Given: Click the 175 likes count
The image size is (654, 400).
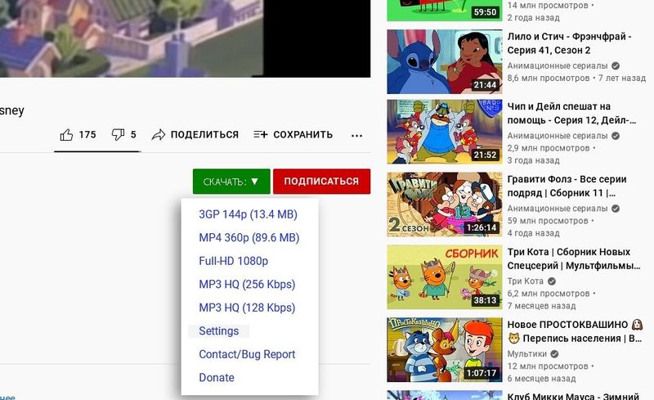Looking at the screenshot, I should click(x=87, y=134).
